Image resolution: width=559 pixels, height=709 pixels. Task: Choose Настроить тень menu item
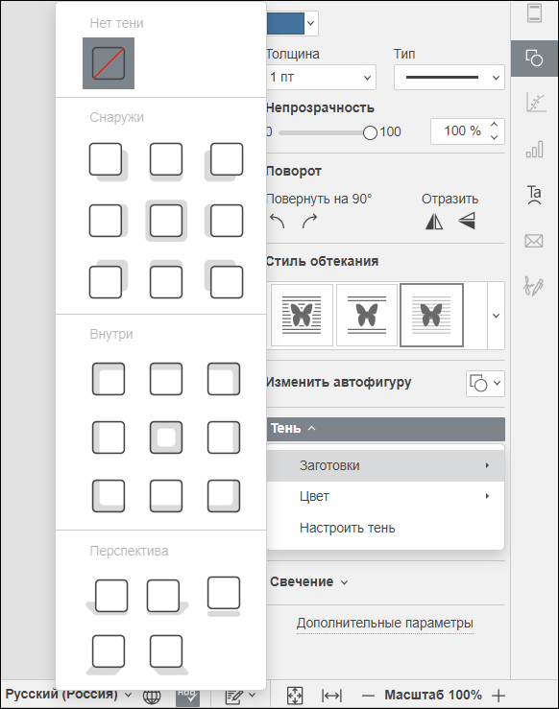(385, 528)
